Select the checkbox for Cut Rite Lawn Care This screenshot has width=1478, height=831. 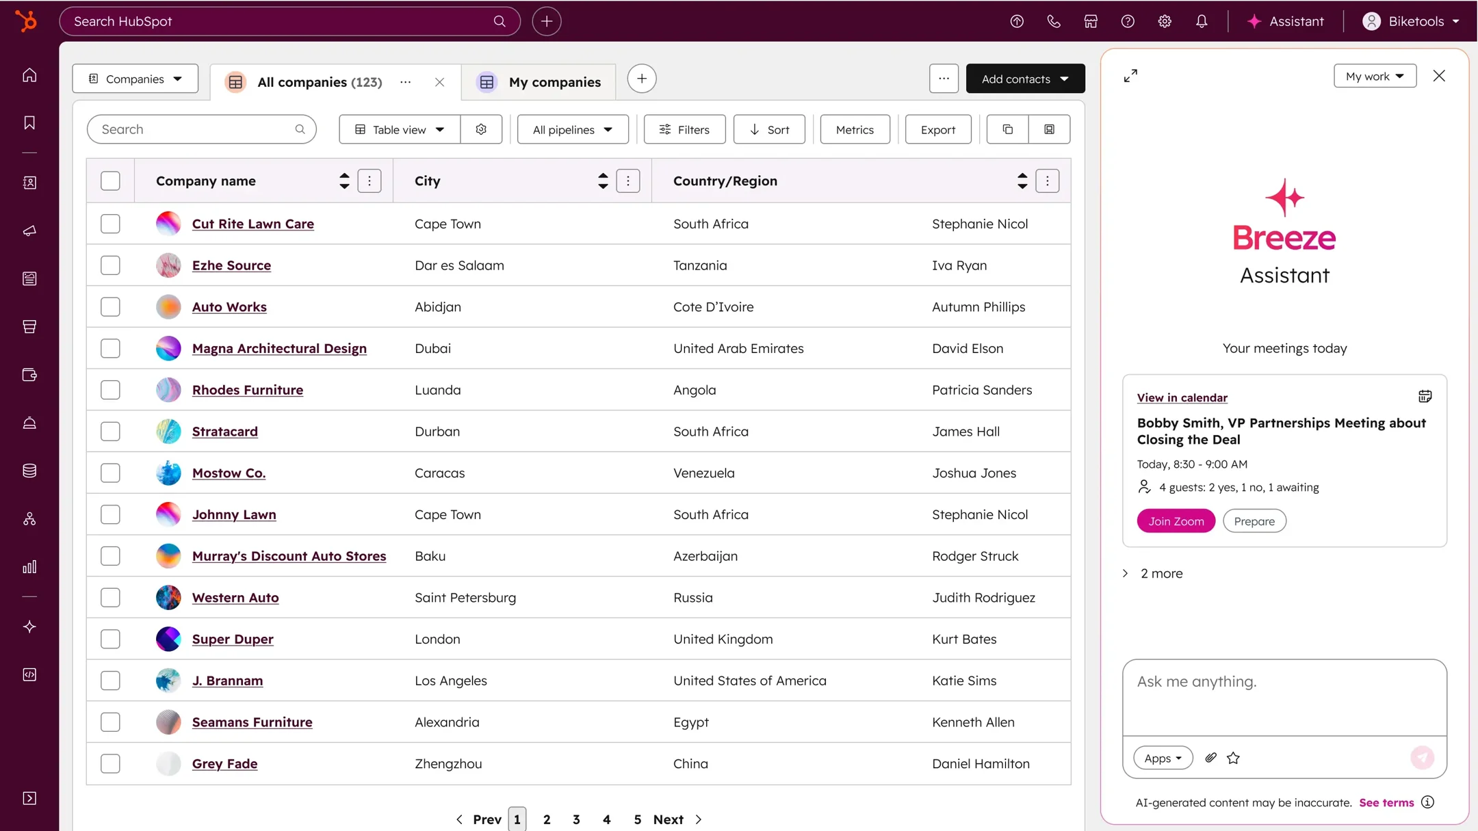coord(110,224)
